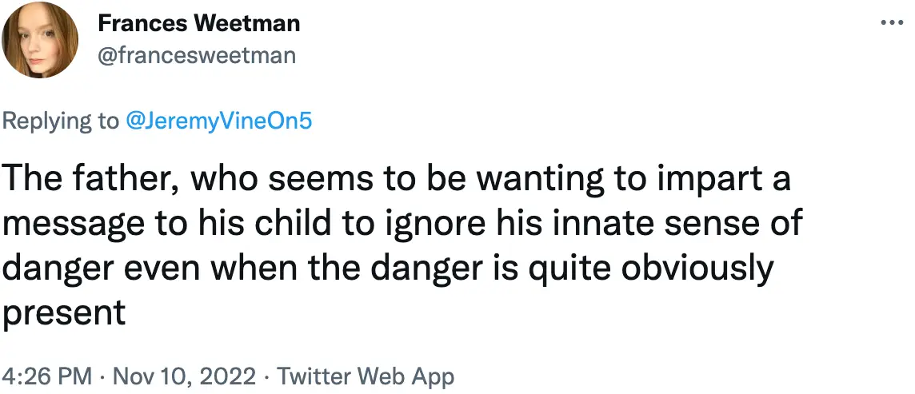Click the final word "present" in tweet
Screen dimensions: 915x394
65,313
